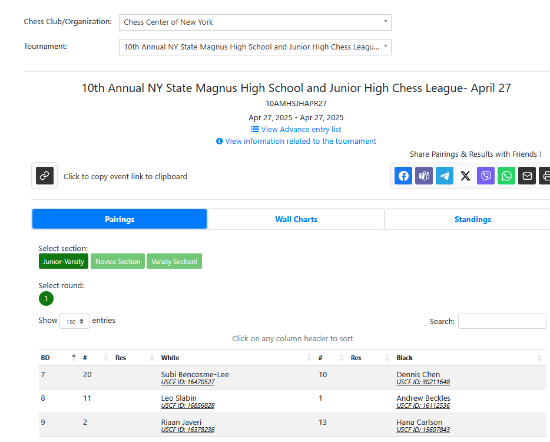Image resolution: width=550 pixels, height=442 pixels.
Task: Select the Junior-Varsity section
Action: (64, 261)
